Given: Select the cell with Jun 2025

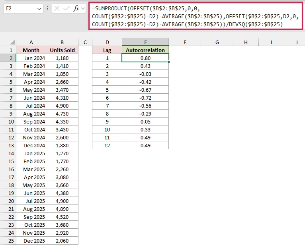Looking at the screenshot, I should click(x=31, y=193).
